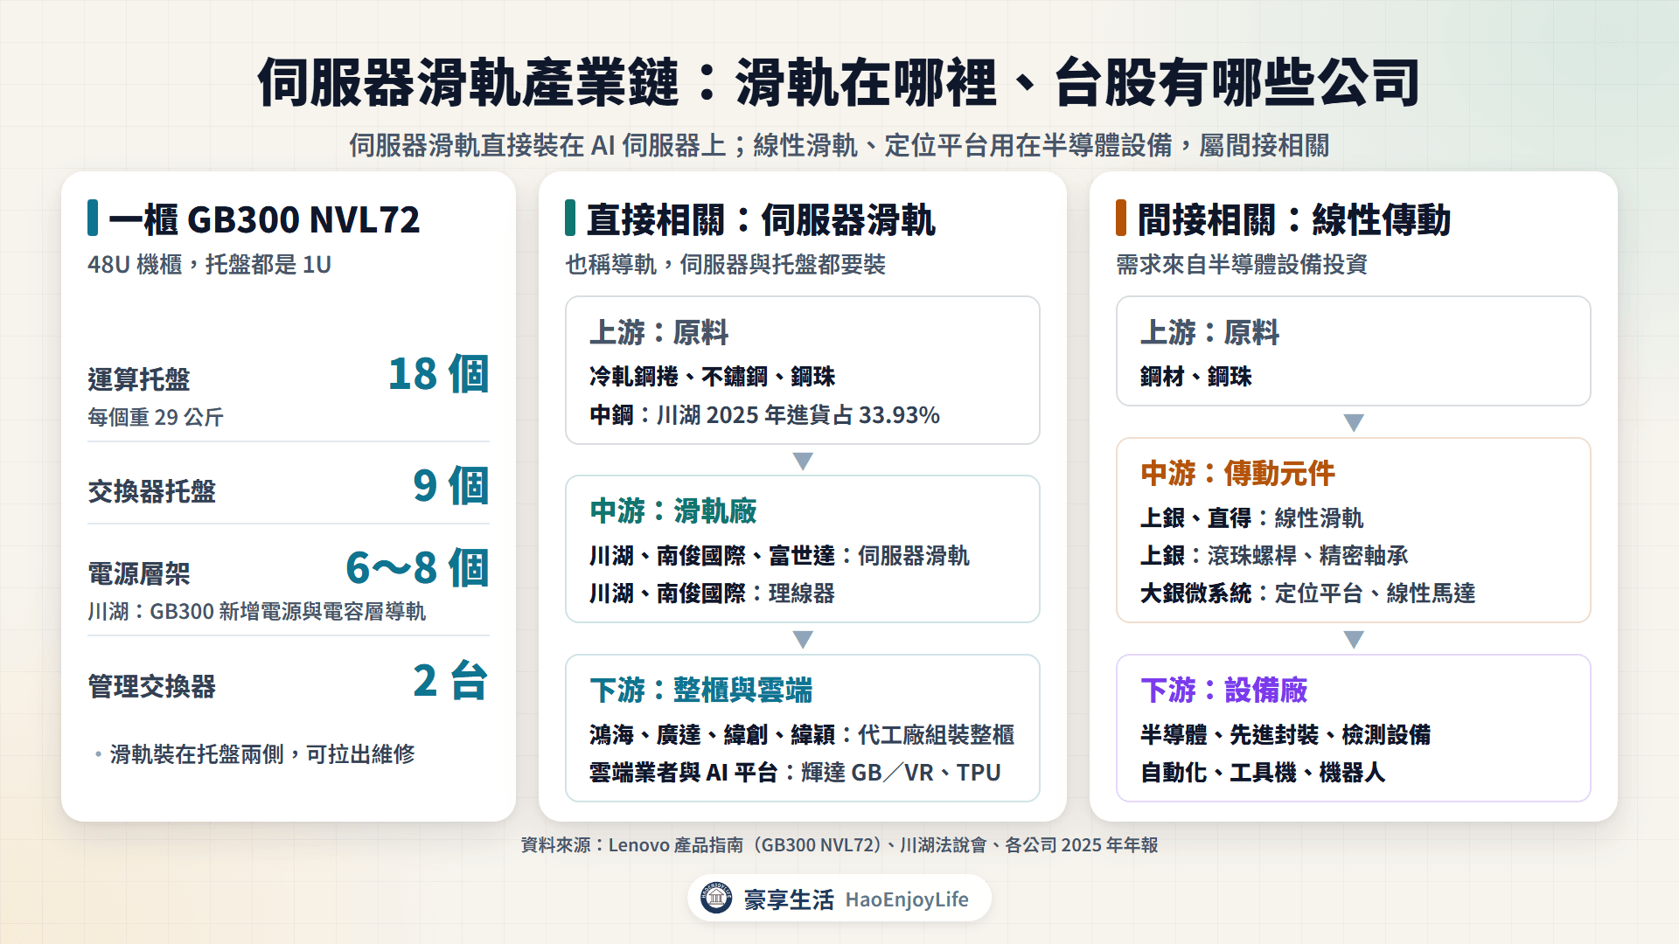
Task: Click the heading 中游：滑軌廠
Action: 673,510
